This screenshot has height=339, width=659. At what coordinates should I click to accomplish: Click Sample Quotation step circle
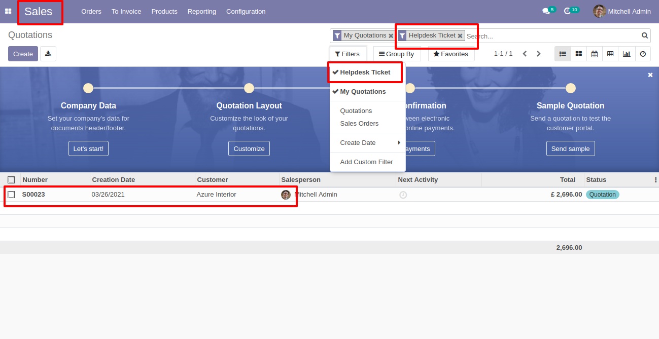571,88
